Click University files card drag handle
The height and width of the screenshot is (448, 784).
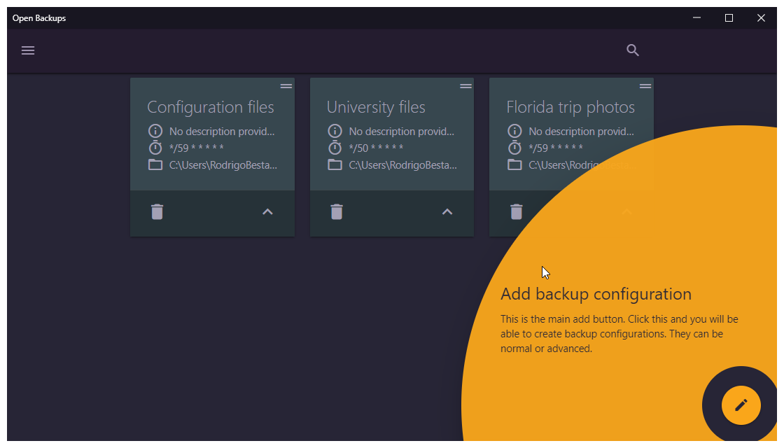click(465, 86)
